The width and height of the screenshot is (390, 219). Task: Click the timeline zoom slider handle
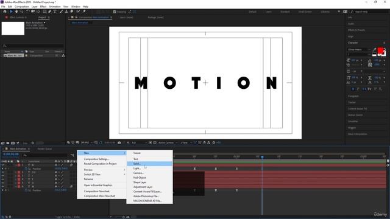124,217
